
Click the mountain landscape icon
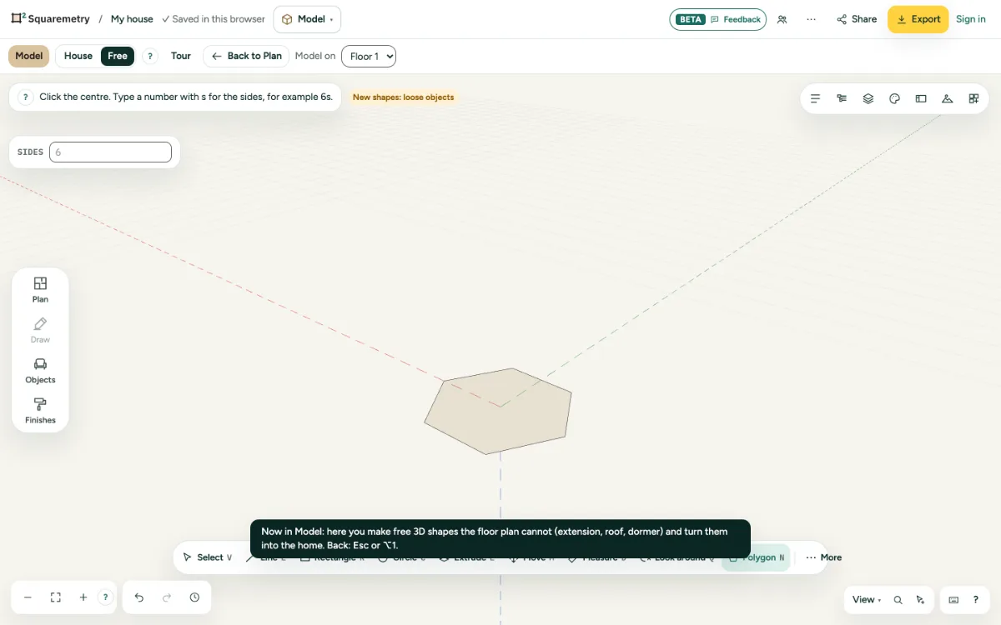coord(948,98)
